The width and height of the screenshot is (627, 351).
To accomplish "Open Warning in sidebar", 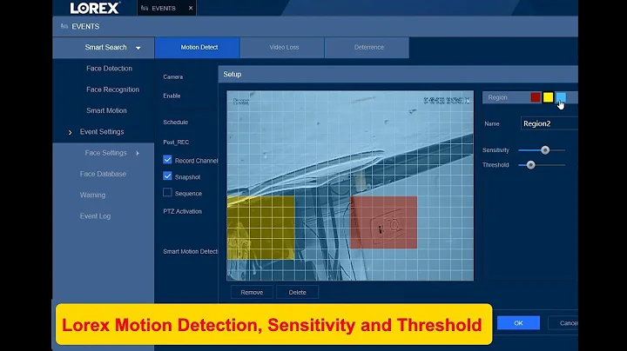I will (x=92, y=195).
